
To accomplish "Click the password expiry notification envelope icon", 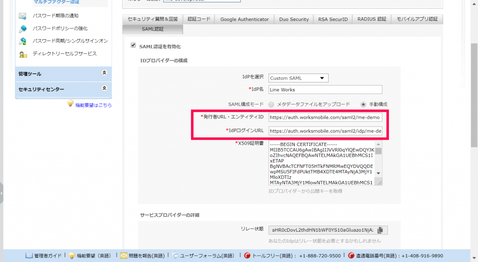I will [x=22, y=16].
